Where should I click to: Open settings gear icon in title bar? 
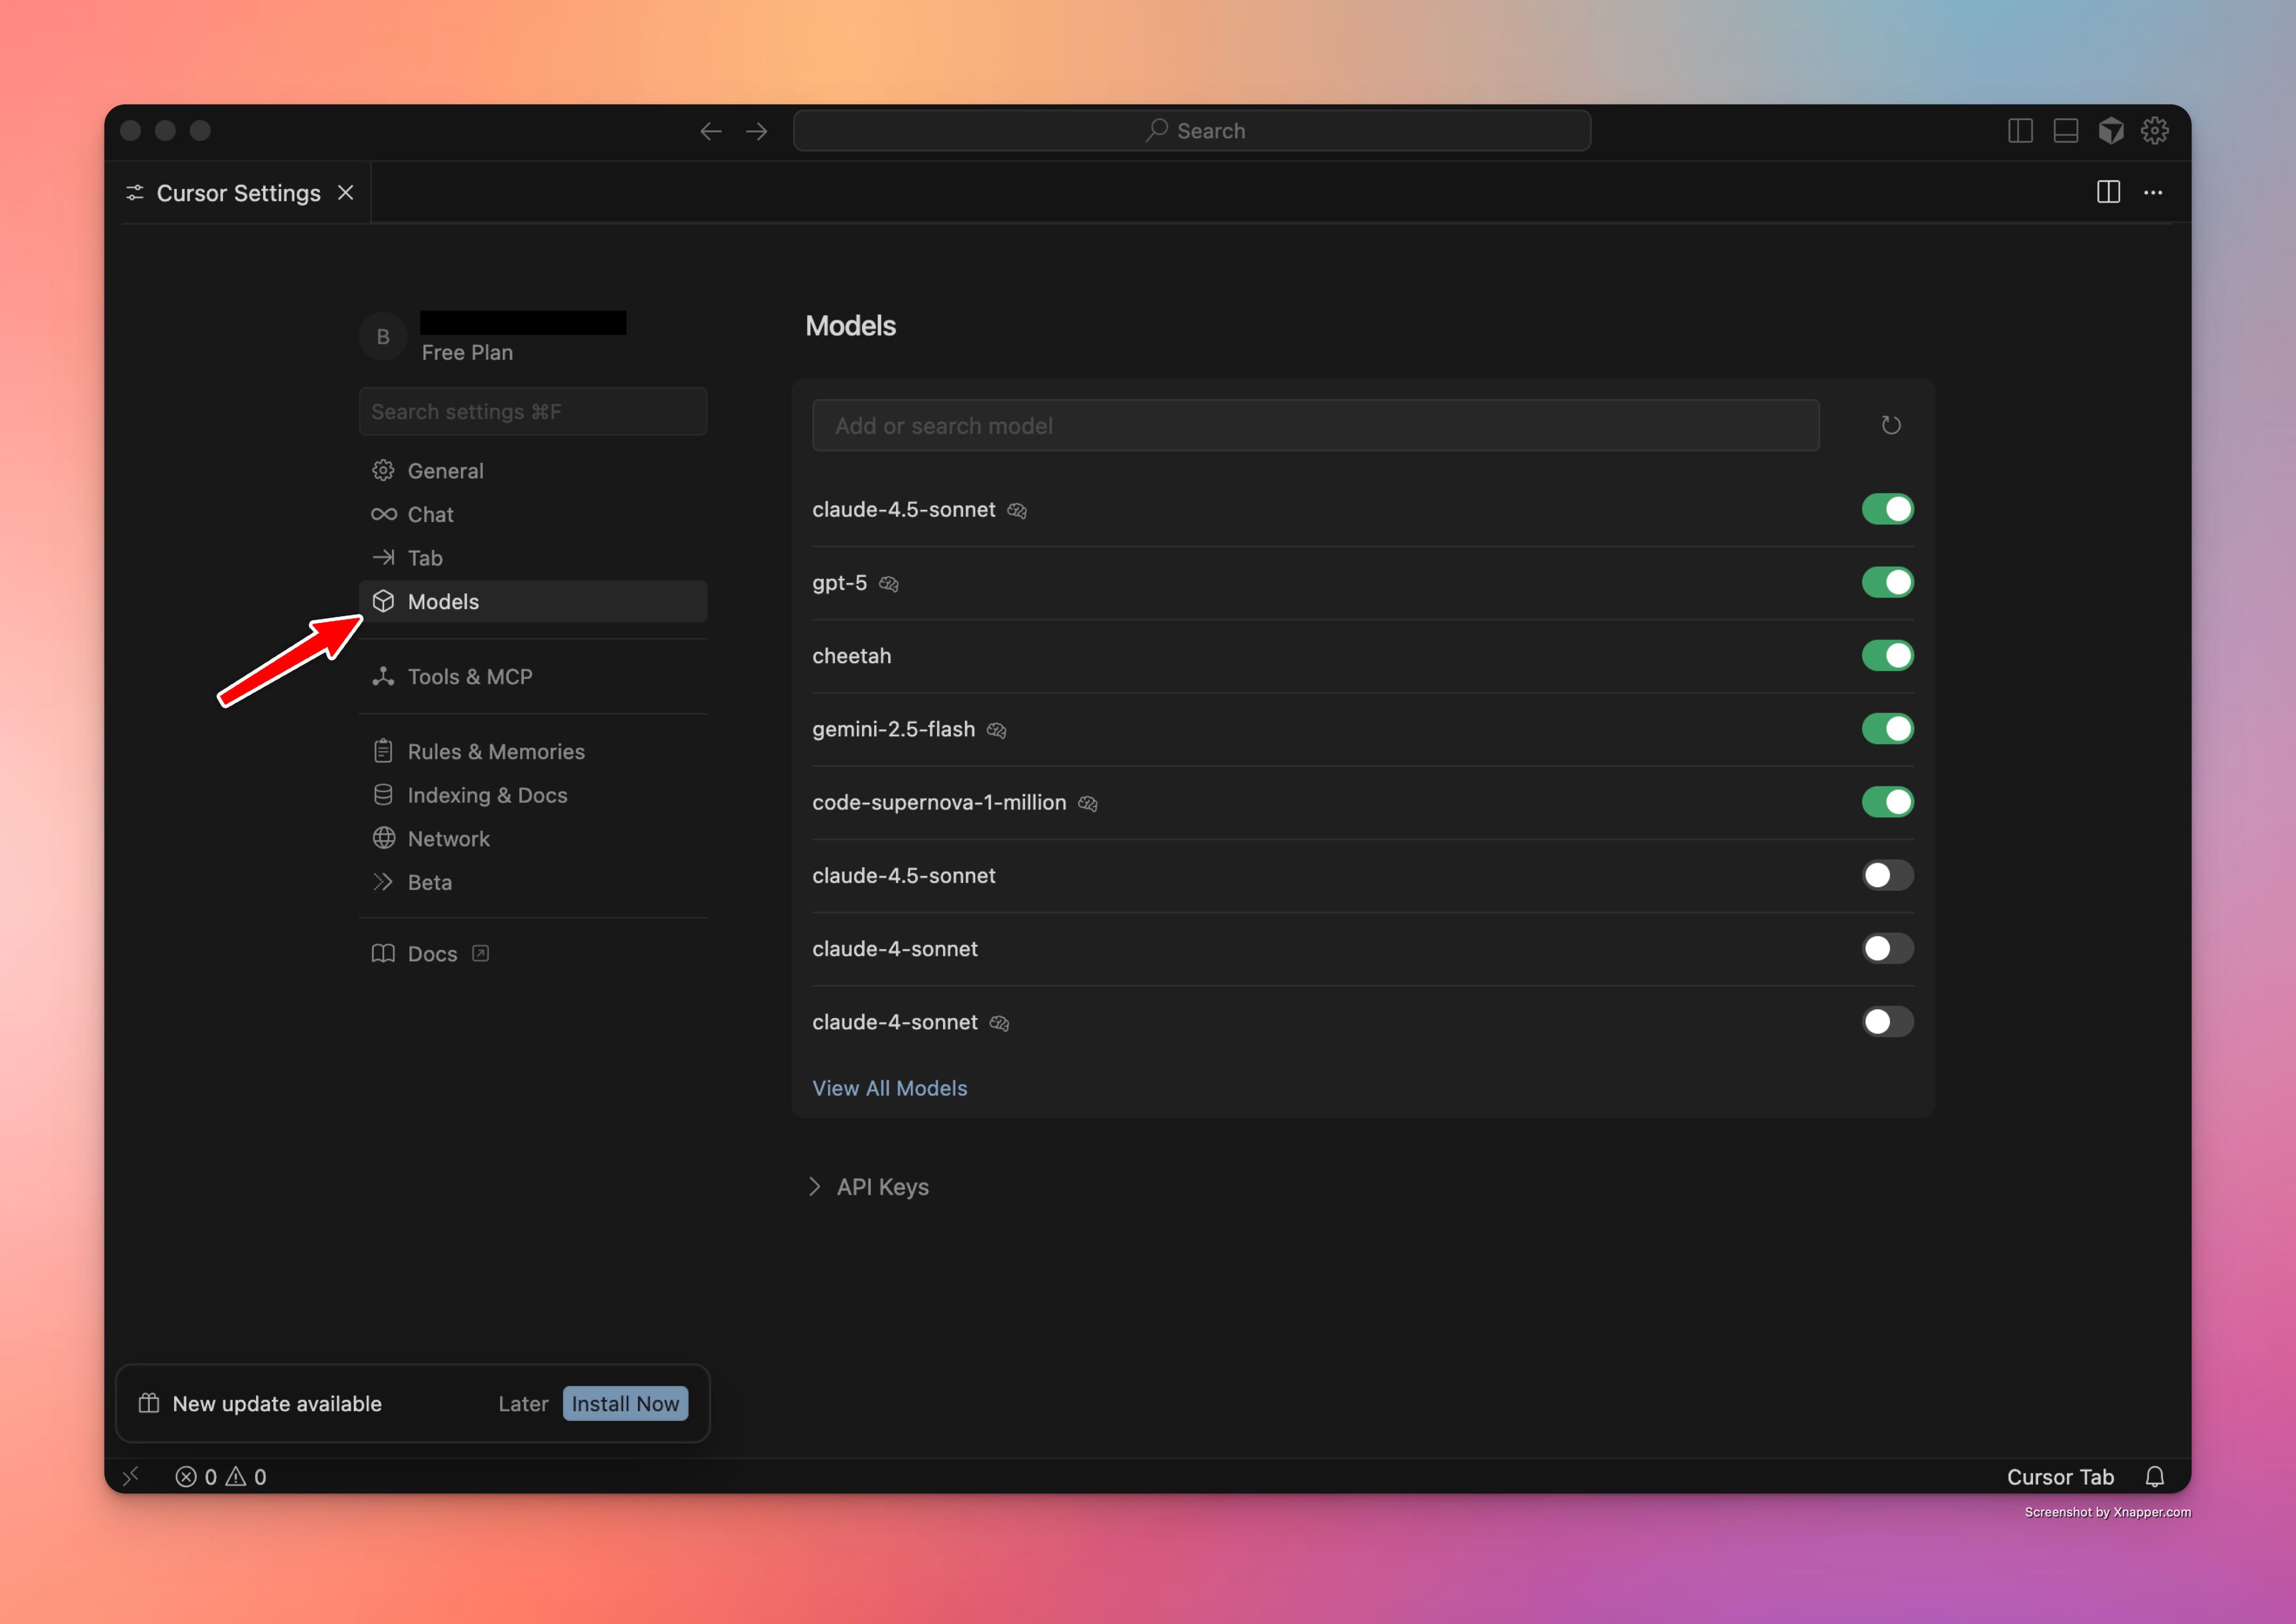point(2155,130)
